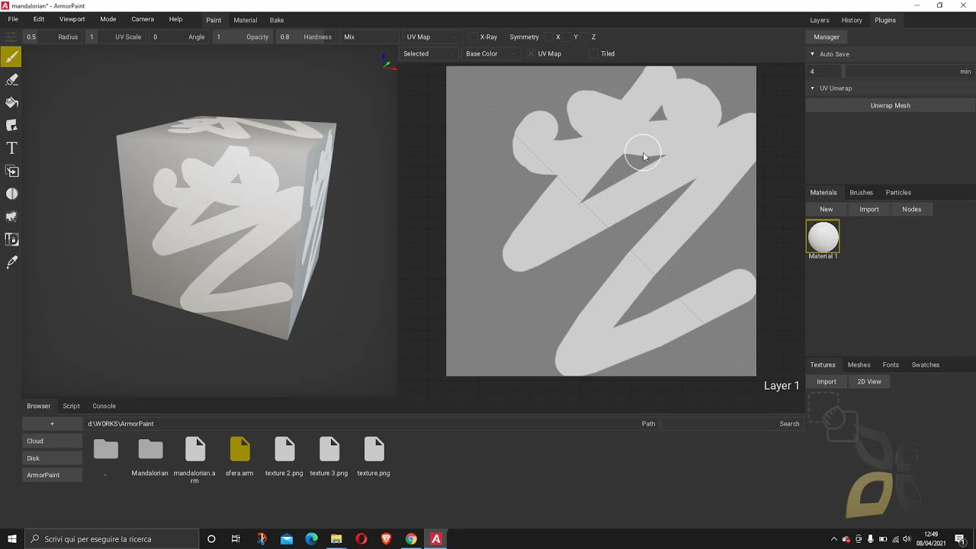The width and height of the screenshot is (976, 549).
Task: Open File Explorer from taskbar
Action: tap(336, 539)
